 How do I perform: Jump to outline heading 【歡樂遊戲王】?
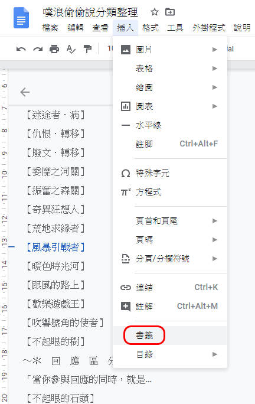(x=55, y=304)
